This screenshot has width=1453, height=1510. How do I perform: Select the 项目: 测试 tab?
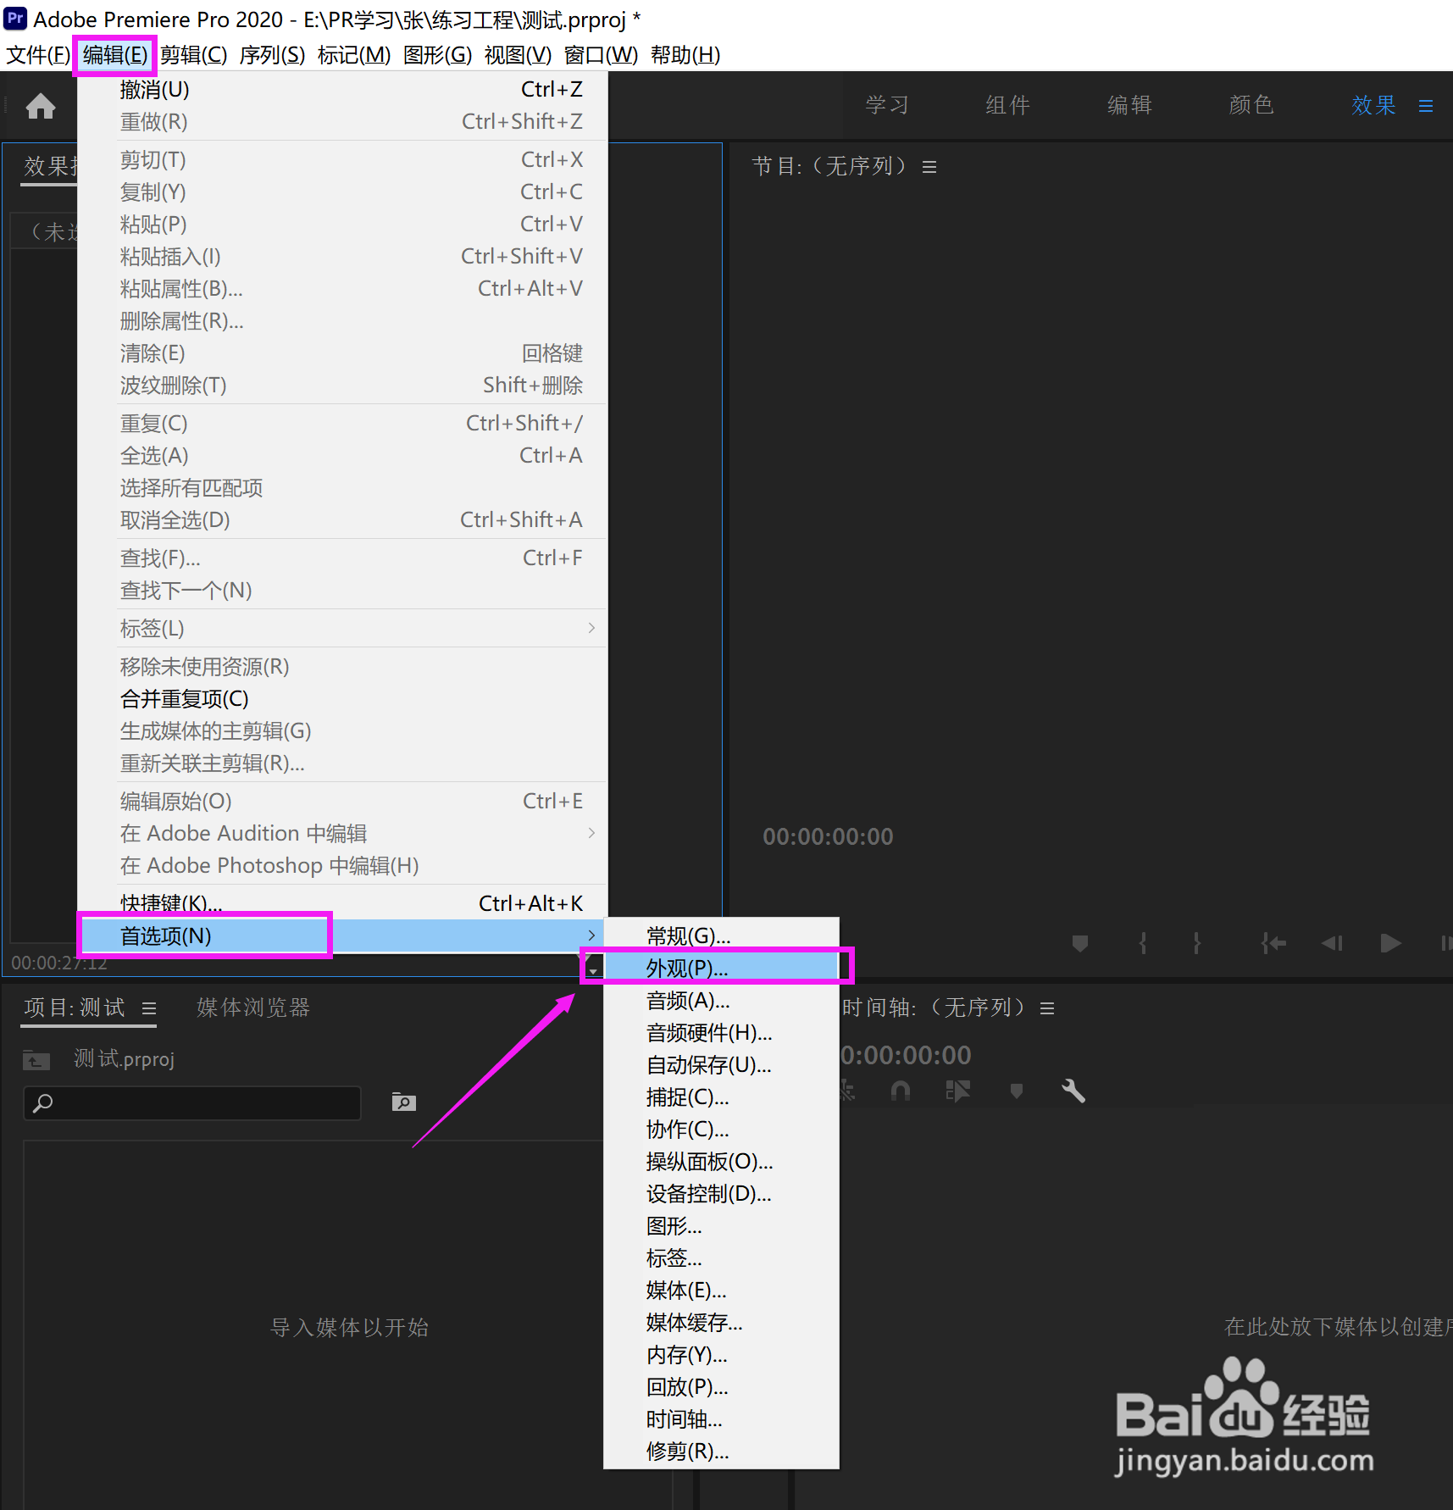click(x=75, y=1008)
